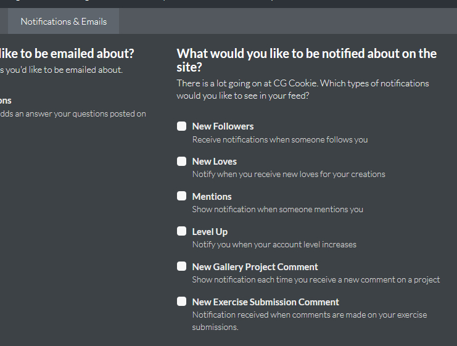Click the bold 'New Followers' label text
Image resolution: width=457 pixels, height=346 pixels.
(223, 126)
